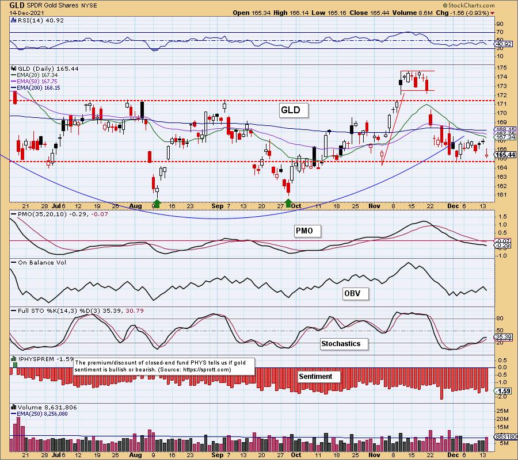The height and width of the screenshot is (460, 518).
Task: Click Dec on the price panel date axis
Action: point(453,206)
